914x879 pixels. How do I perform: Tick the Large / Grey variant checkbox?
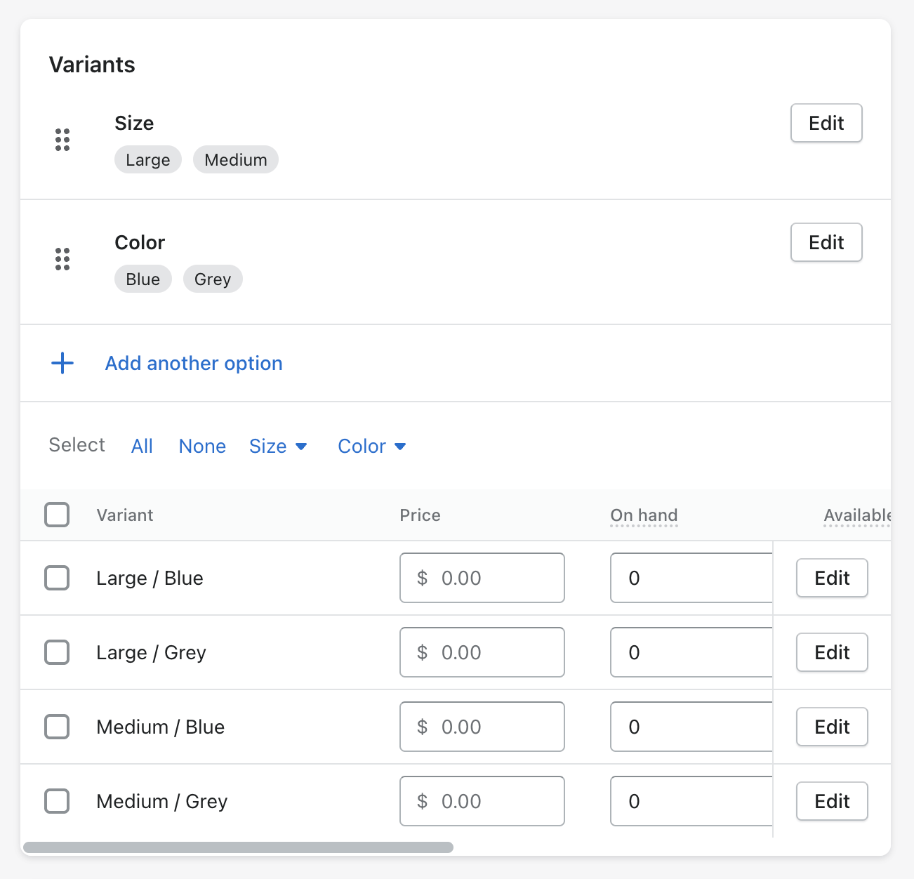(57, 652)
